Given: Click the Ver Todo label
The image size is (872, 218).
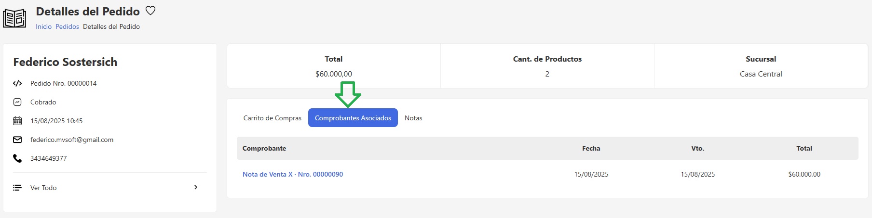Looking at the screenshot, I should (43, 188).
